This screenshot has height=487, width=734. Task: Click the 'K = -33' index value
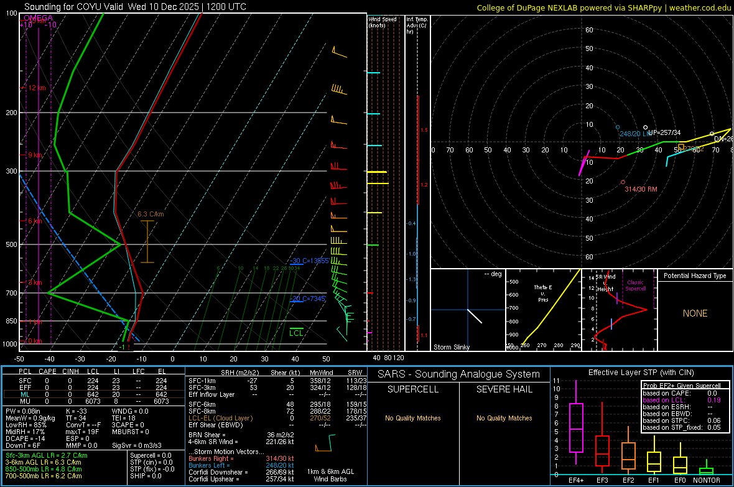click(77, 411)
